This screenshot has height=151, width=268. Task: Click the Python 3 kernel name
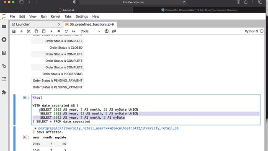pos(251,31)
